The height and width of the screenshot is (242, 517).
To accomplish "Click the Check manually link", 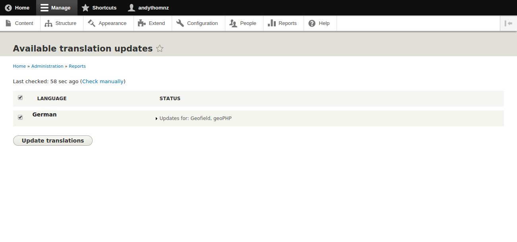I will tap(103, 81).
